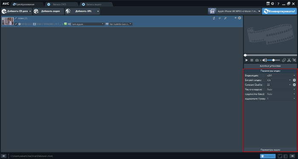Click the swap arrows icon on video row
298x159 pixels.
(214, 18)
